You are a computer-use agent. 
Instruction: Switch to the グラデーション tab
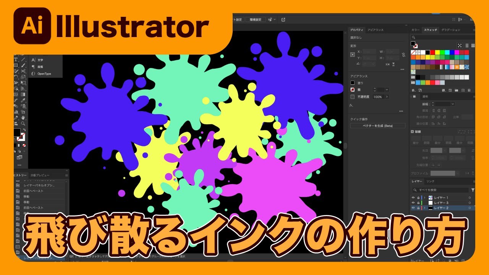click(x=450, y=30)
